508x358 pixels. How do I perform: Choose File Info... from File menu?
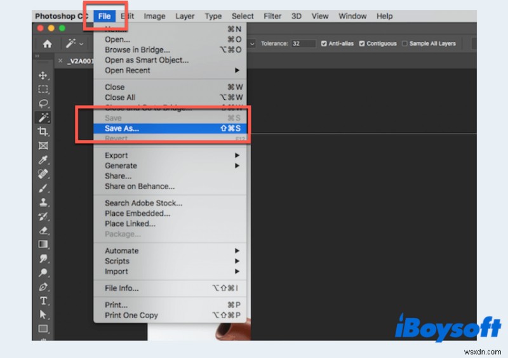click(170, 288)
